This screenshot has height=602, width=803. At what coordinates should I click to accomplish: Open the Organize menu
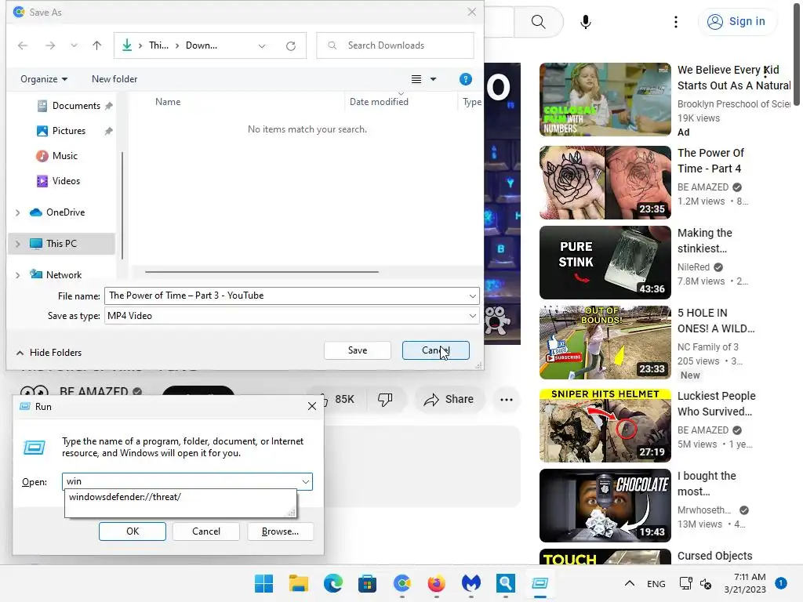(x=44, y=79)
